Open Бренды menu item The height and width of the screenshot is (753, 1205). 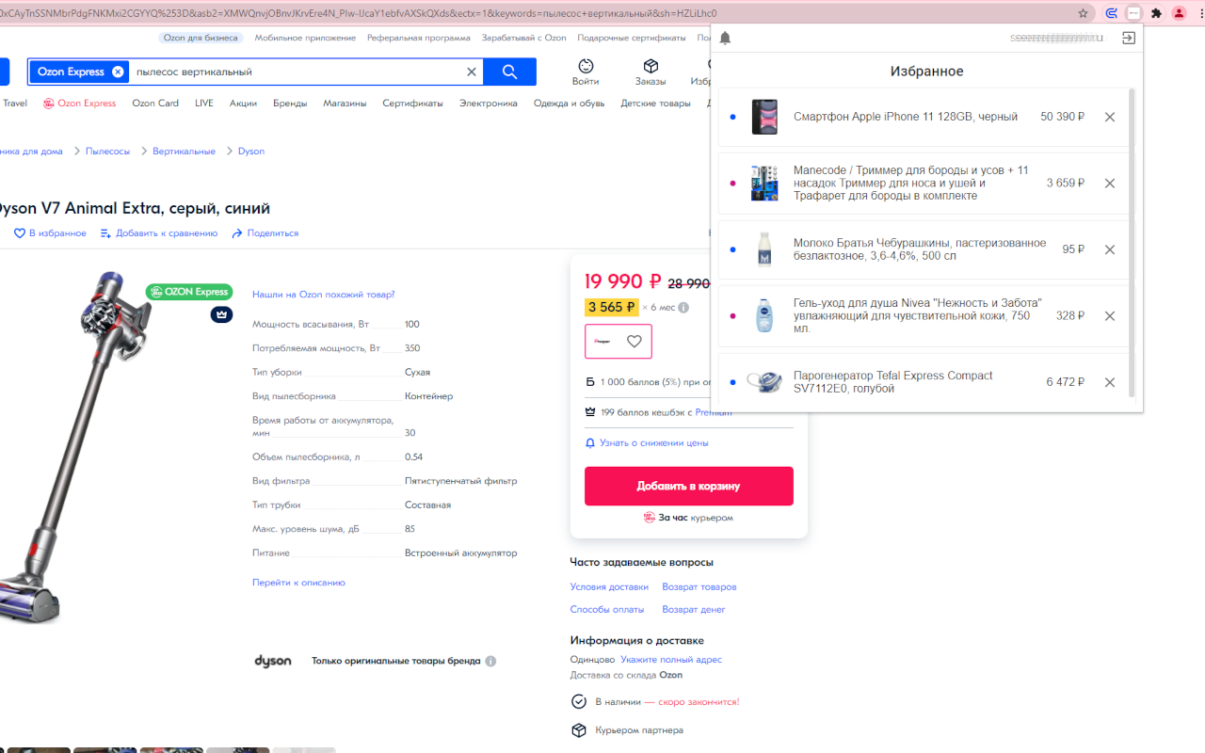point(290,104)
